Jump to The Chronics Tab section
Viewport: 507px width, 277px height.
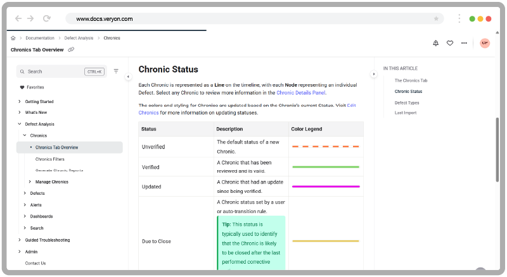pyautogui.click(x=411, y=81)
